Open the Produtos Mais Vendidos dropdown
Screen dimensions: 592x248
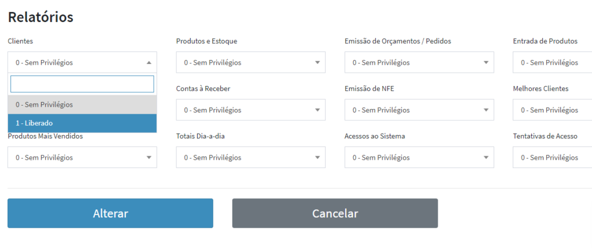tap(82, 157)
